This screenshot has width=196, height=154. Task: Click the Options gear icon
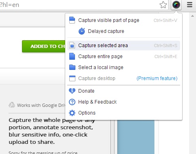click(72, 113)
